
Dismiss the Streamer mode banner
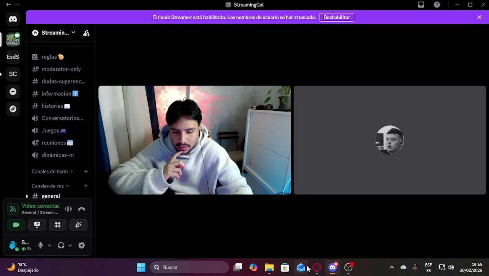tap(479, 17)
